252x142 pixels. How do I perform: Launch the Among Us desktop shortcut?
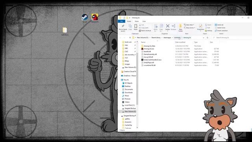click(x=94, y=18)
